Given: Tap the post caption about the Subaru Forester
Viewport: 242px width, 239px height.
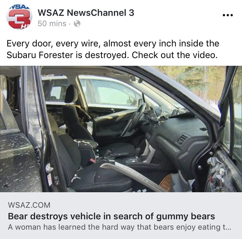Looking at the screenshot, I should 113,49.
